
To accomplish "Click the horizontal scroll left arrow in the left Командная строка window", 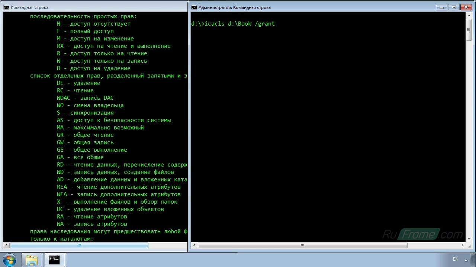I will coord(6,245).
